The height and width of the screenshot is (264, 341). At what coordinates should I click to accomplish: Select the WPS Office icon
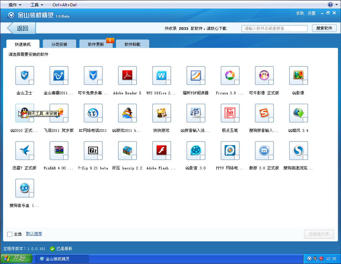(162, 75)
